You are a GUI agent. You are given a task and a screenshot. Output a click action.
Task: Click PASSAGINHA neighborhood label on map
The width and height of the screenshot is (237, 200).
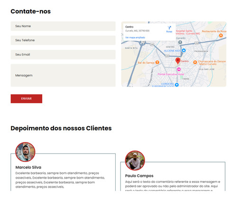(201, 51)
